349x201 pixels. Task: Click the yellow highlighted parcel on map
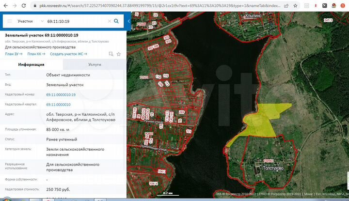tap(264, 121)
